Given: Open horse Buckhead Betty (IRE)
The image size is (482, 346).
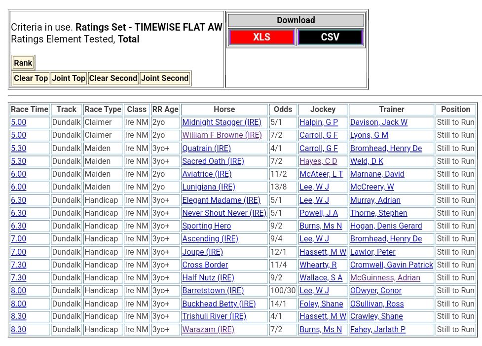Looking at the screenshot, I should [x=219, y=304].
